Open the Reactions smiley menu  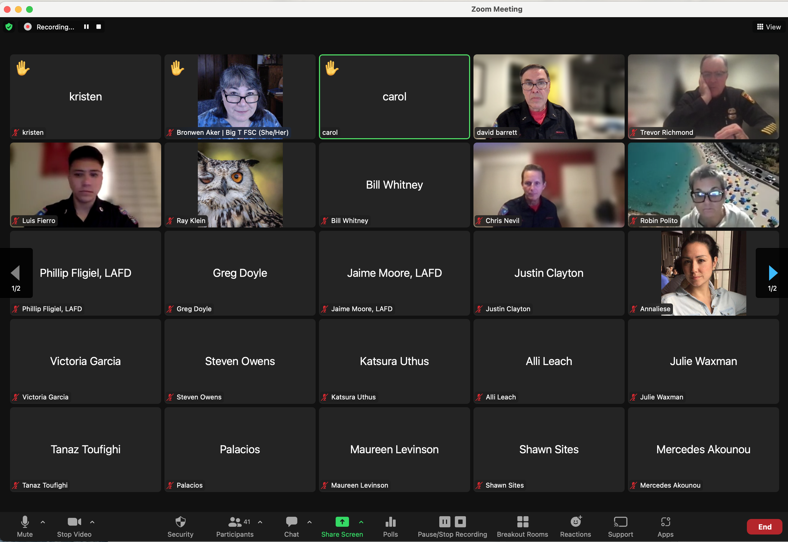click(x=575, y=526)
